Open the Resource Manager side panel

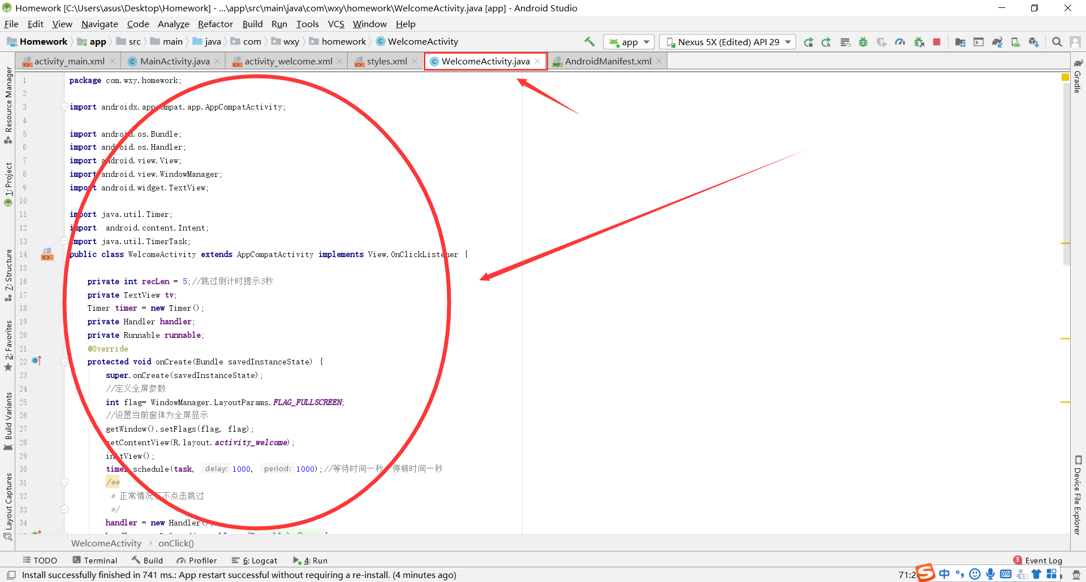[x=8, y=105]
